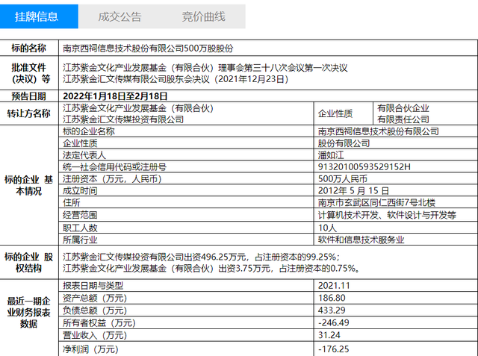Select the net profit value -176.25
The height and width of the screenshot is (356, 478).
[334, 349]
